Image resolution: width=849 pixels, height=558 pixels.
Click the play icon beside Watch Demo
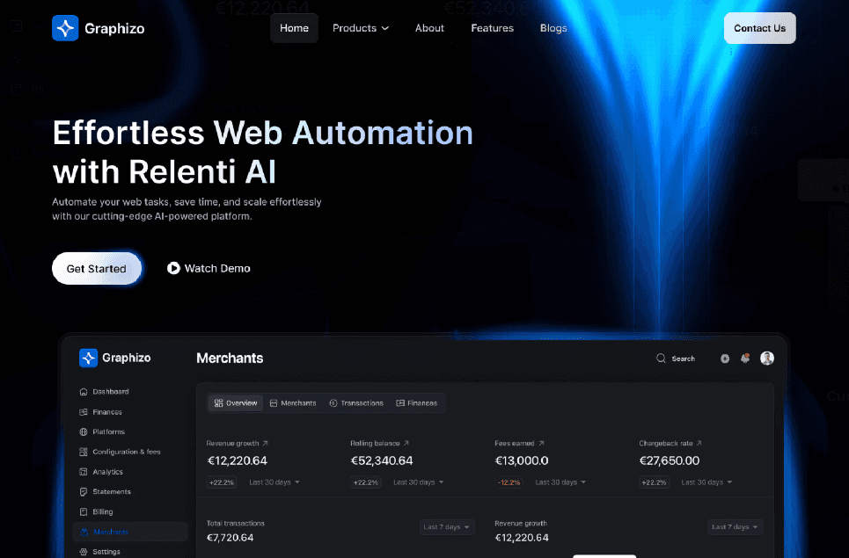(x=173, y=268)
